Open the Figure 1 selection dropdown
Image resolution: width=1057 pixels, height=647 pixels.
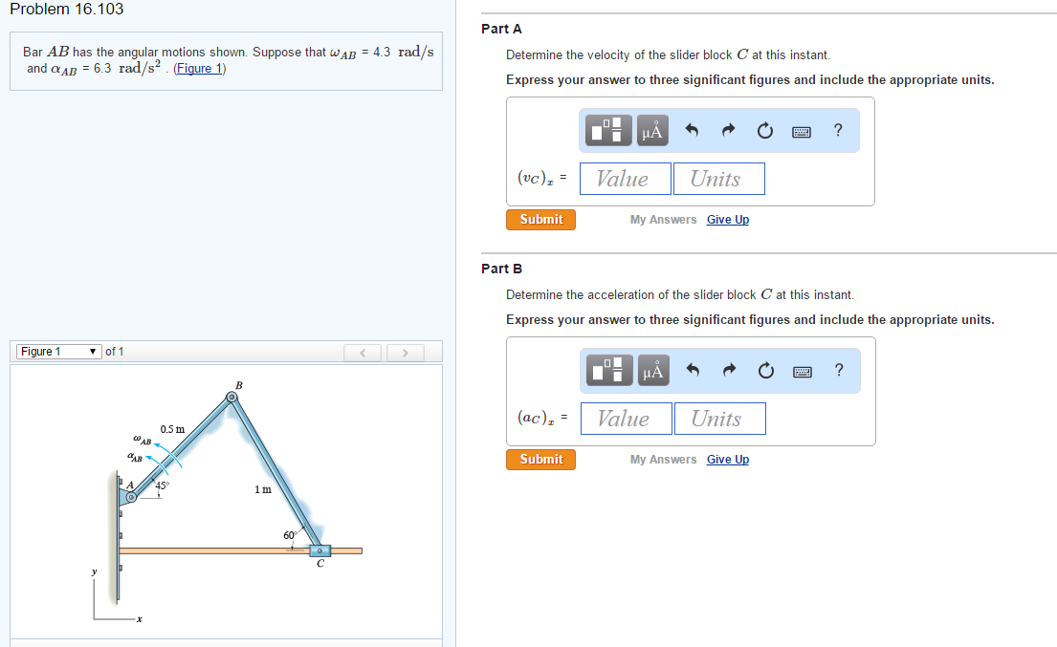57,351
